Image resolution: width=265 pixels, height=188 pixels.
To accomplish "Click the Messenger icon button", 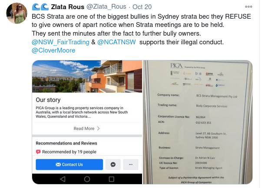I will coord(113,165).
